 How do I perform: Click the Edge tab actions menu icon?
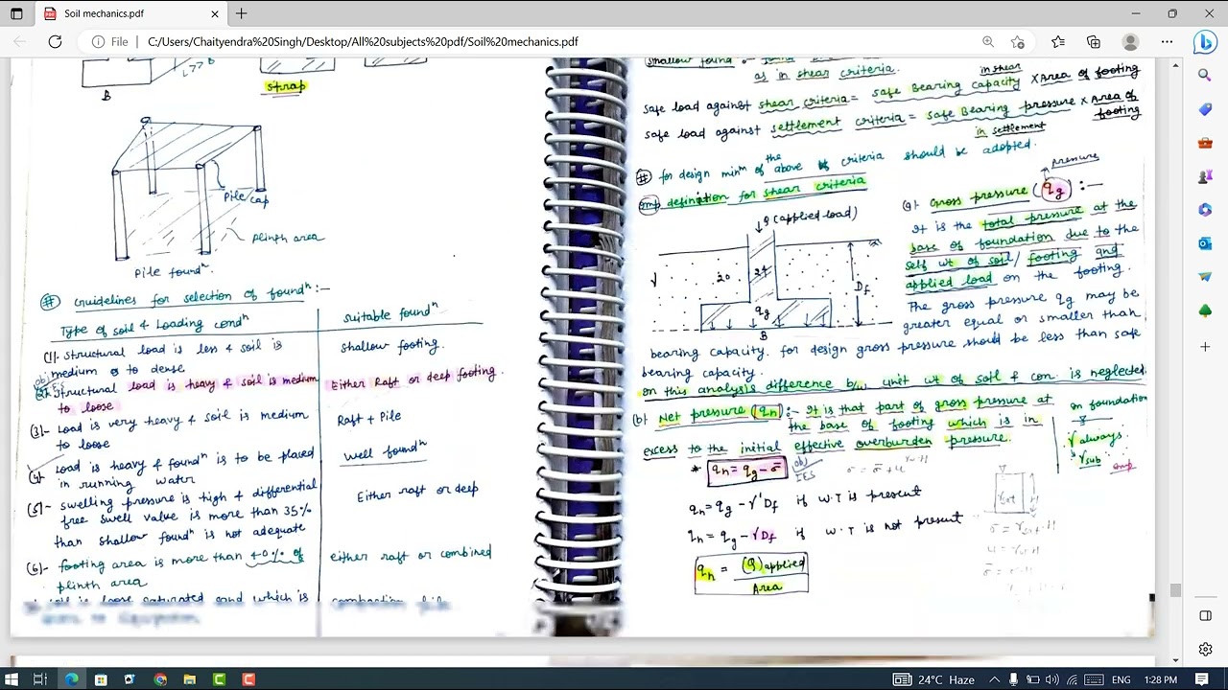pos(16,13)
